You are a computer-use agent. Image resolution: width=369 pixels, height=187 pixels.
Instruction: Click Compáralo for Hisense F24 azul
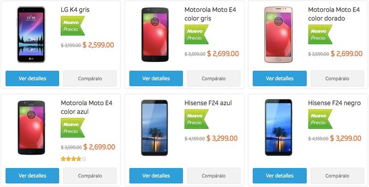tap(214, 176)
